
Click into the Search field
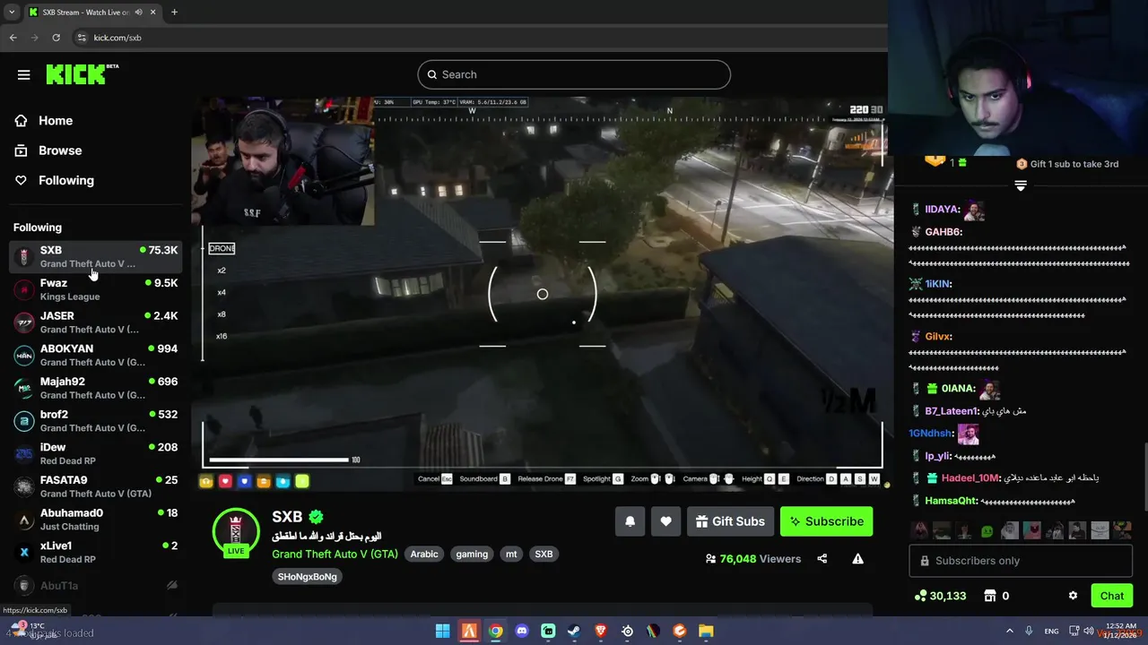574,74
